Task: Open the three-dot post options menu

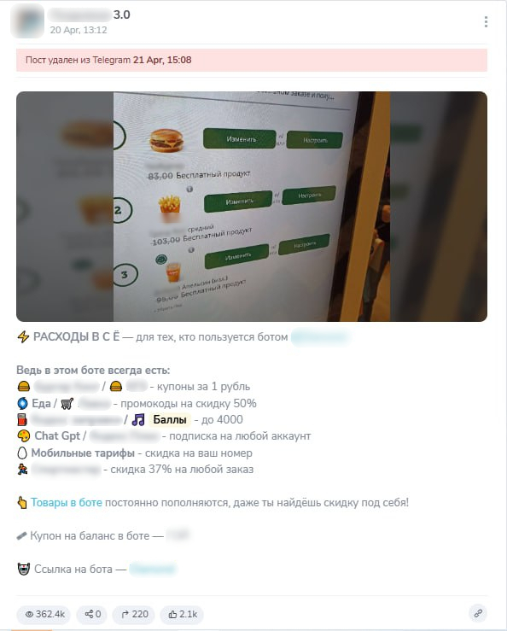Action: [486, 21]
